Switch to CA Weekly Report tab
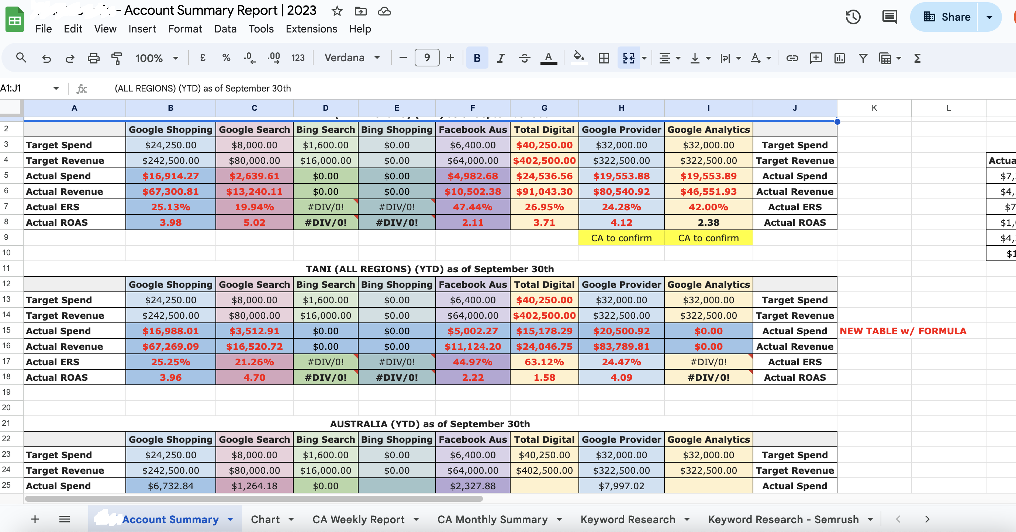Image resolution: width=1016 pixels, height=532 pixels. [358, 519]
